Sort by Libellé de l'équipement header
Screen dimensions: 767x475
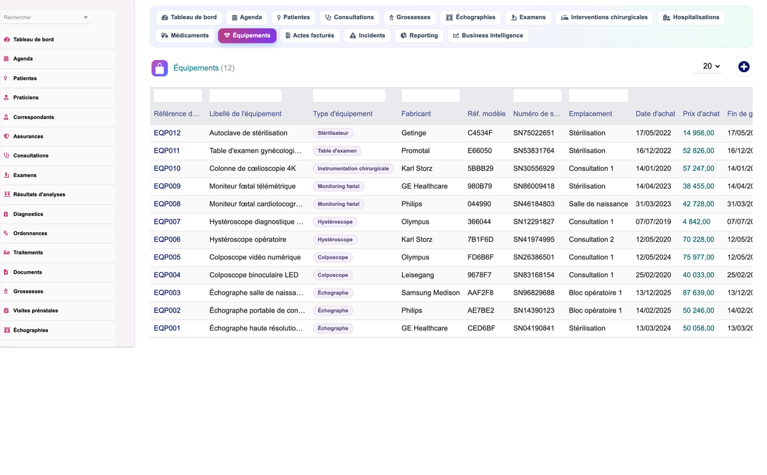[245, 114]
